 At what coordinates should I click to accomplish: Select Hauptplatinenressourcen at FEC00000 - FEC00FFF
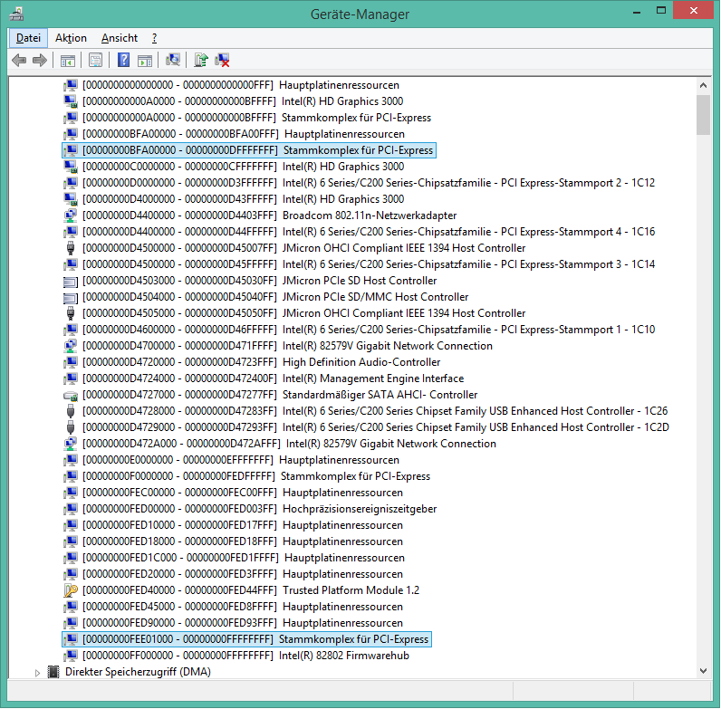point(243,493)
